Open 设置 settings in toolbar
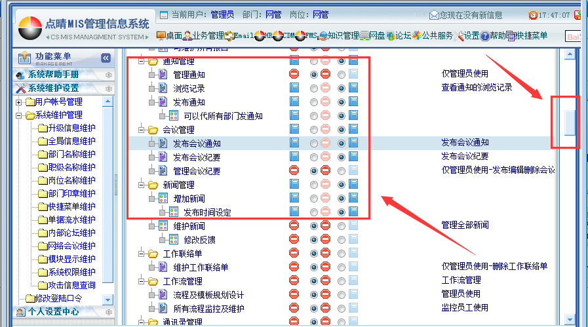The height and width of the screenshot is (327, 588). [467, 35]
